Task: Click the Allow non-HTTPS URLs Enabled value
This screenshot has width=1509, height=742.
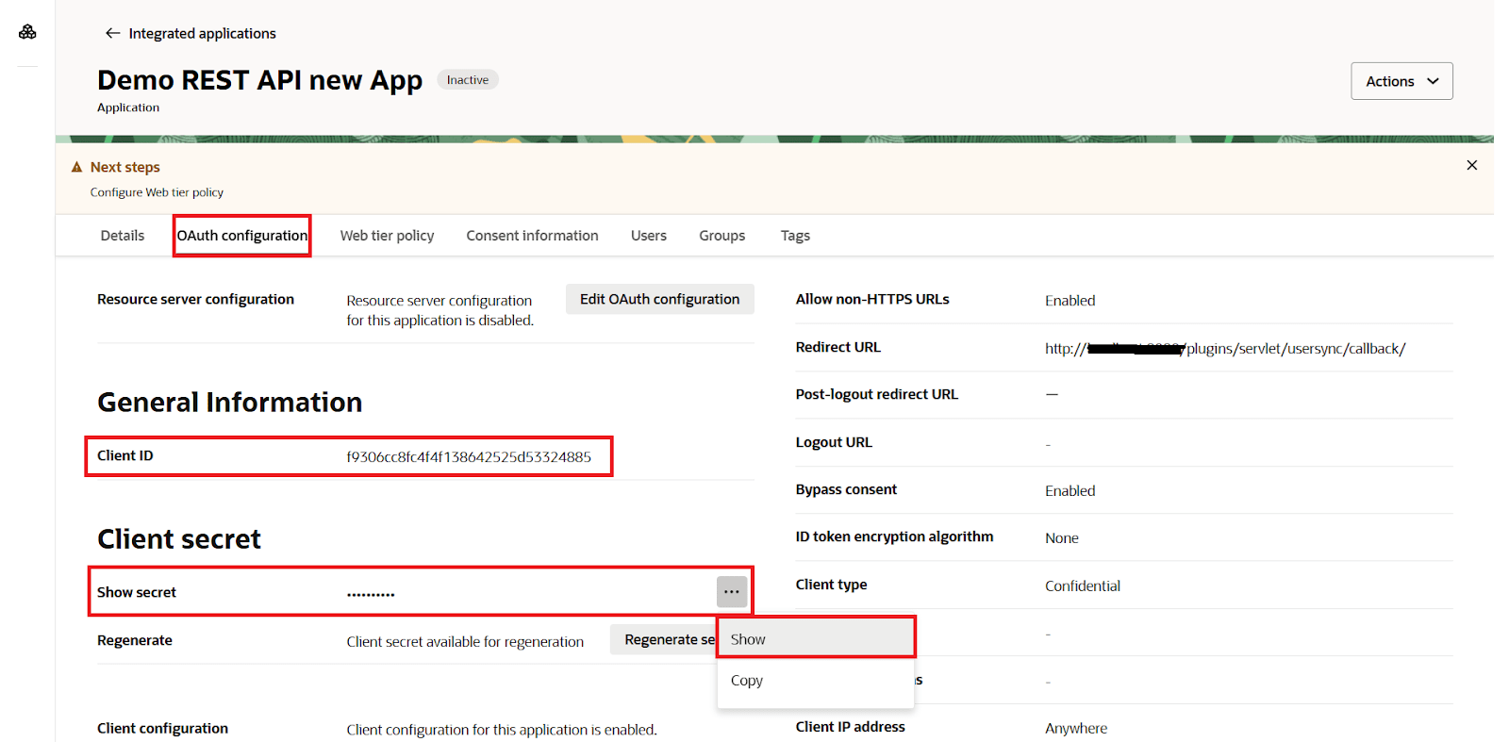Action: (1070, 301)
